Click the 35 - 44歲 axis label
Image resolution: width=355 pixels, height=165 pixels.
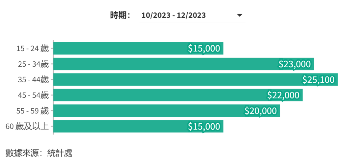click(33, 80)
